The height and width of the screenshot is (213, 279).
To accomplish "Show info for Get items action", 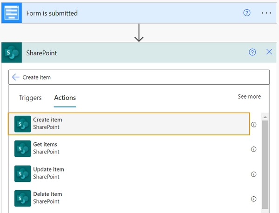I will click(x=253, y=149).
